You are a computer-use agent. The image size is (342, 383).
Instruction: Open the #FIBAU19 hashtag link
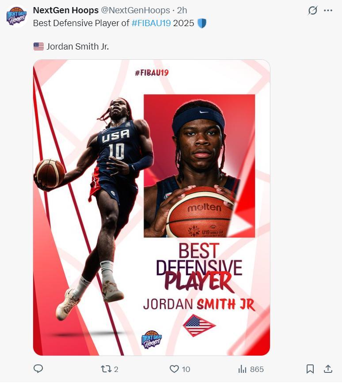pos(151,23)
